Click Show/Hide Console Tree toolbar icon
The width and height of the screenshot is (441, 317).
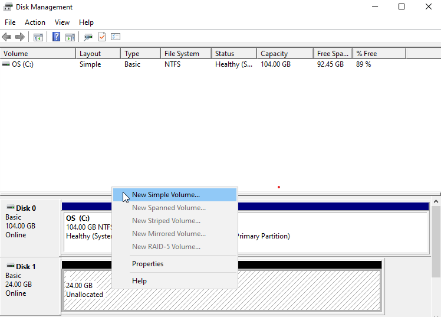click(x=38, y=37)
